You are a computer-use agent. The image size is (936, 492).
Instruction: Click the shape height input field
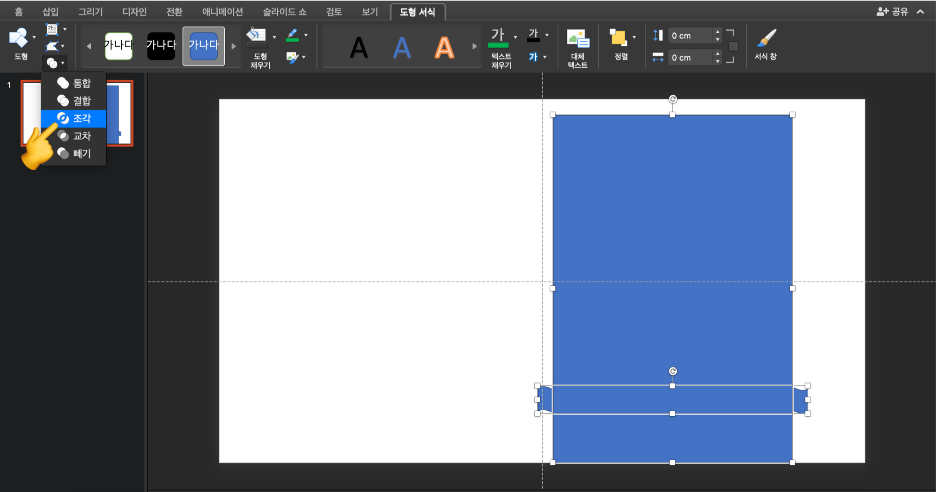point(691,36)
